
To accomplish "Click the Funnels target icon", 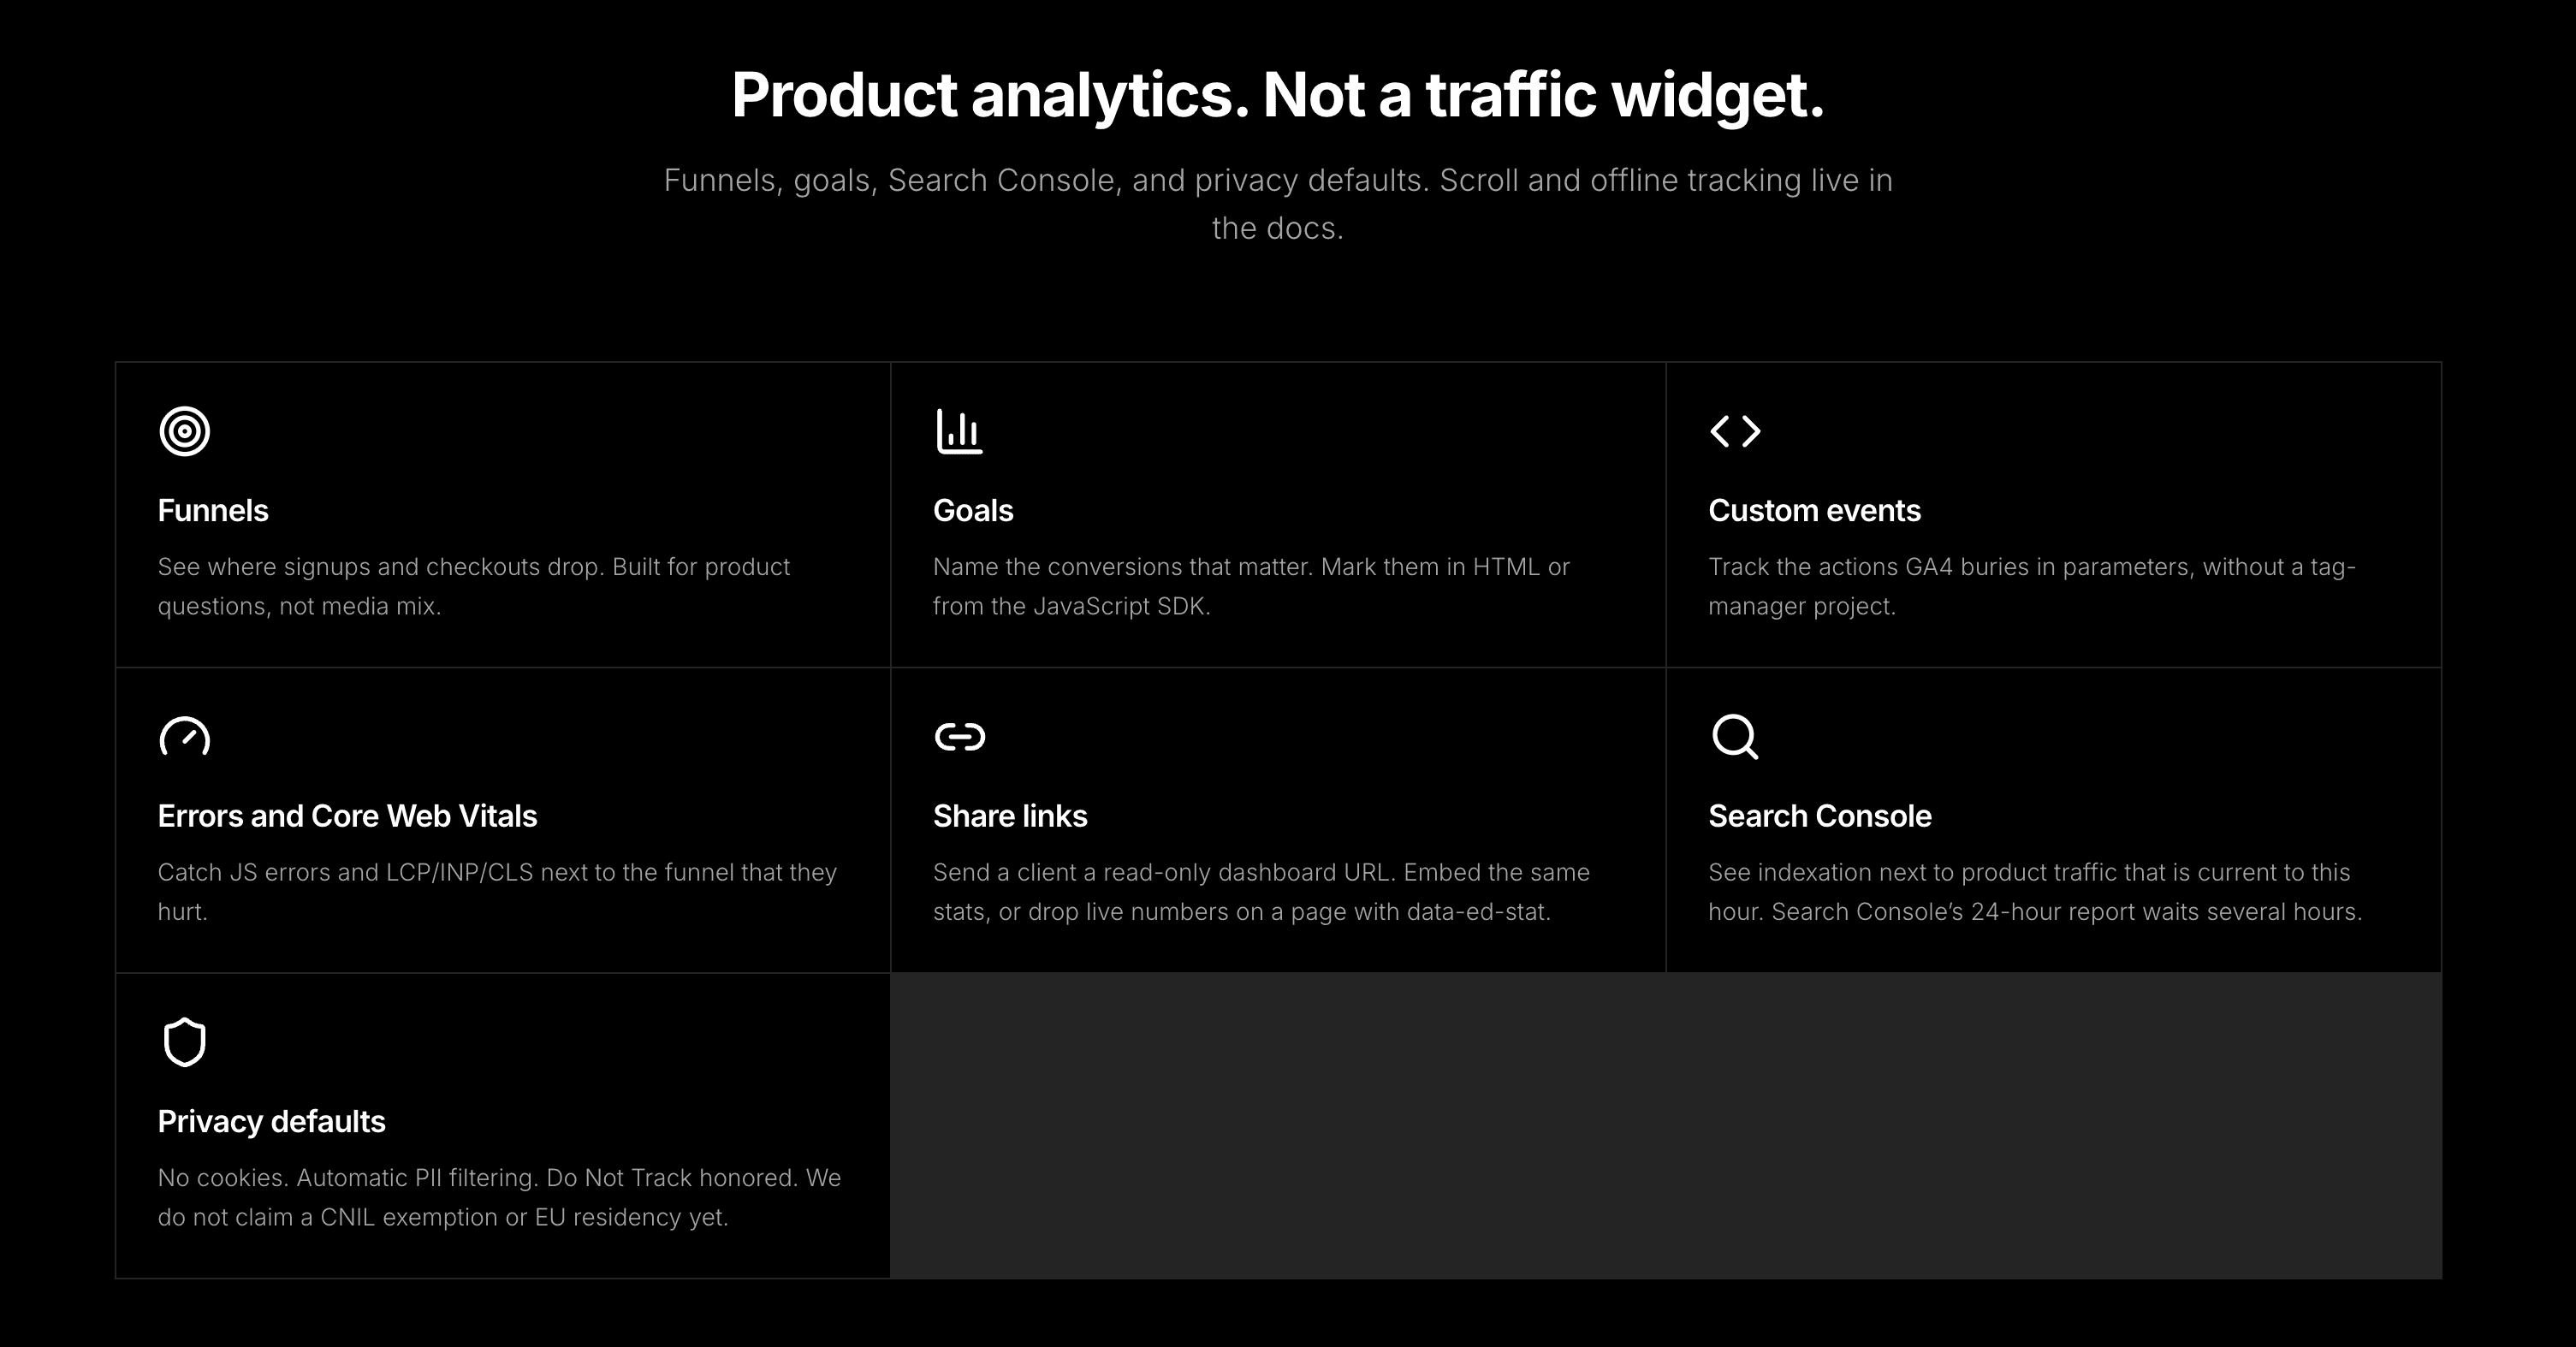I will [x=184, y=431].
